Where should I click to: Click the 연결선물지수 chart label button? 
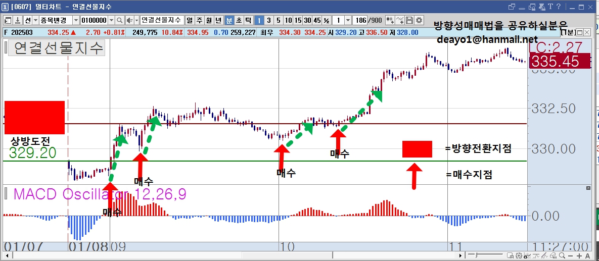(161, 20)
